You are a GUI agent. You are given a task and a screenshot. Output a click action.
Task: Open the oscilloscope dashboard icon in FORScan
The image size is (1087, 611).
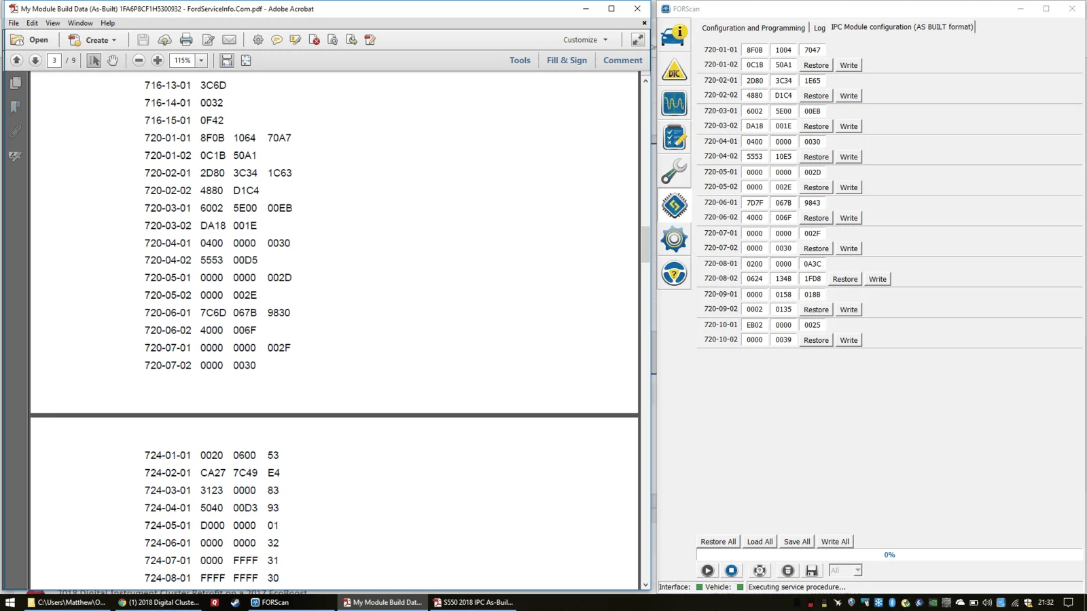pos(674,103)
